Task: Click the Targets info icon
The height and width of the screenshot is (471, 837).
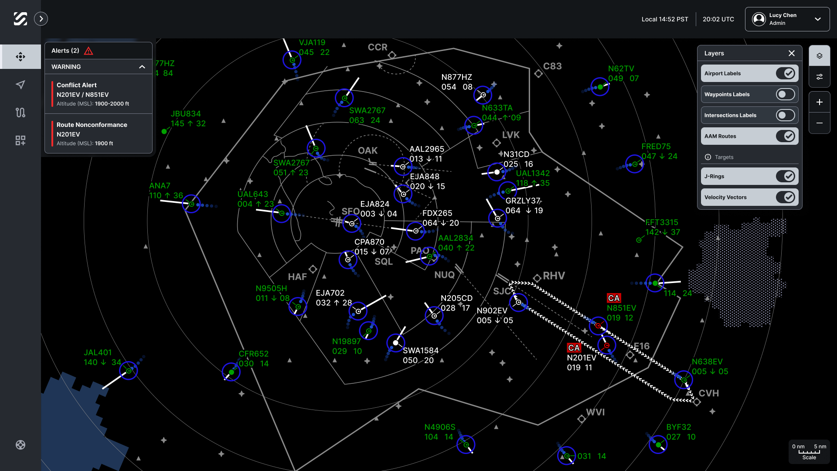Action: (708, 157)
